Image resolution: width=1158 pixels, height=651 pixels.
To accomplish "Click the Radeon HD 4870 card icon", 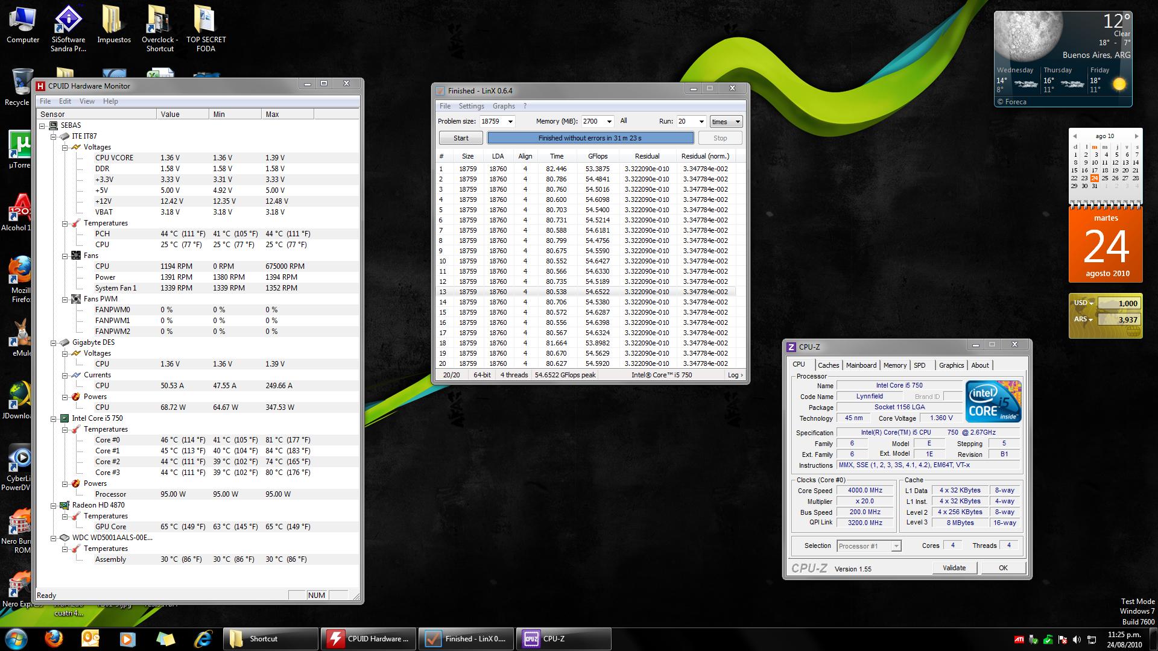I will (x=64, y=505).
